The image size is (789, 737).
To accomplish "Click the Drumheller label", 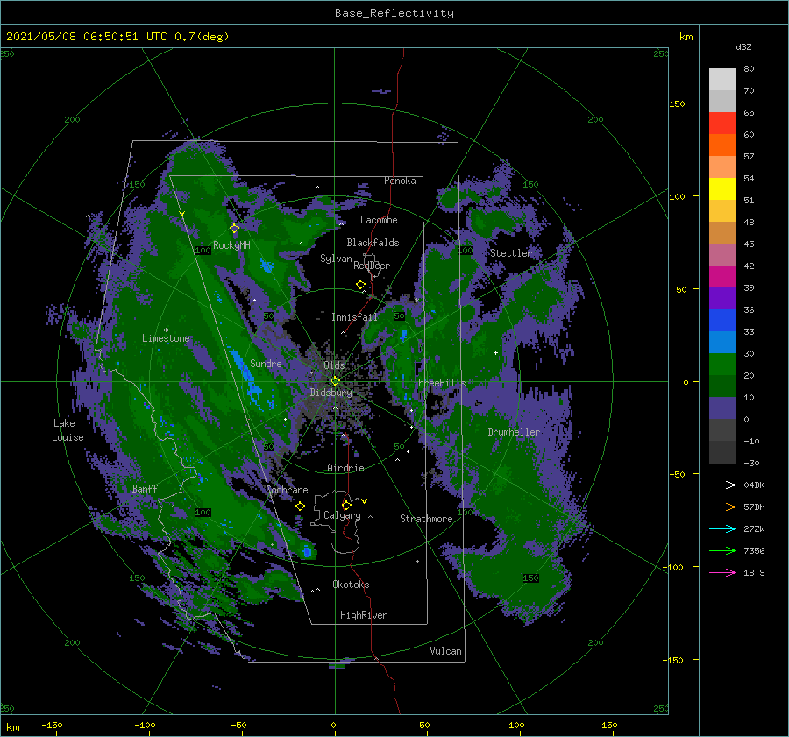I will 514,432.
